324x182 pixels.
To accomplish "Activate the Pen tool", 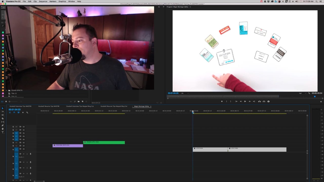I will click(x=3, y=125).
